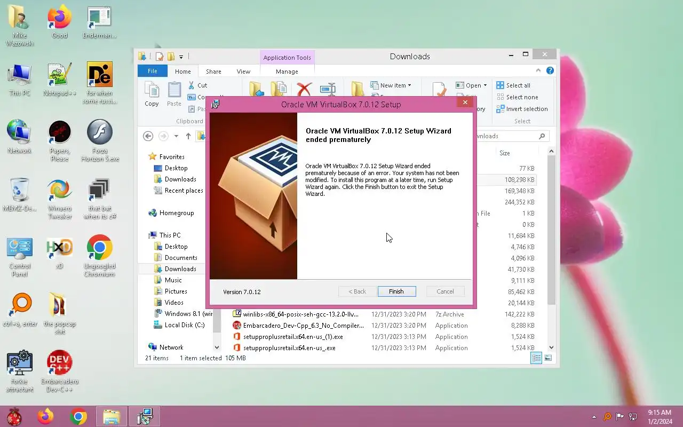Viewport: 683px width, 427px height.
Task: Open the Winaero Tweaker desktop shortcut
Action: pos(59,200)
